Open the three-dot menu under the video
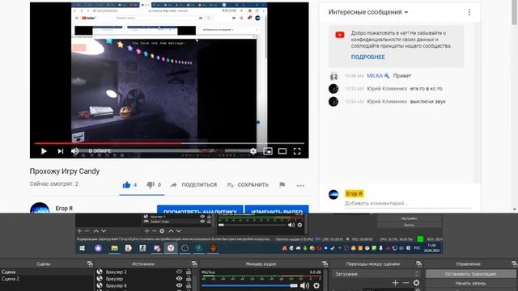 pos(300,185)
